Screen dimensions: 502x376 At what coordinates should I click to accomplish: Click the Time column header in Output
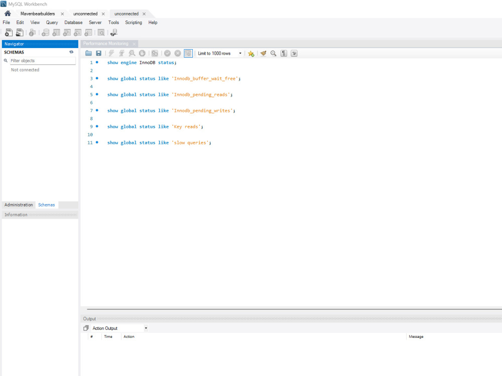[x=108, y=336]
